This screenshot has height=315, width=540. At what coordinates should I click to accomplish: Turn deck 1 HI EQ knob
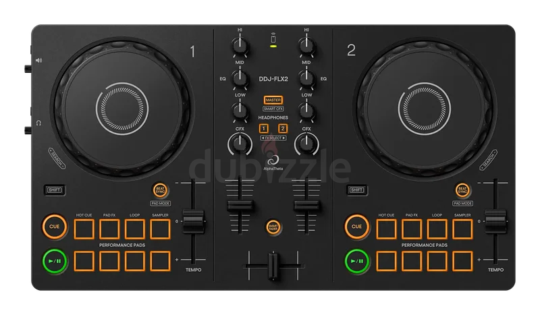click(x=240, y=45)
